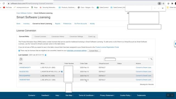Image resolution: width=176 pixels, height=99 pixels.
Task: Open the automatic conversion settings link
Action: (77, 51)
